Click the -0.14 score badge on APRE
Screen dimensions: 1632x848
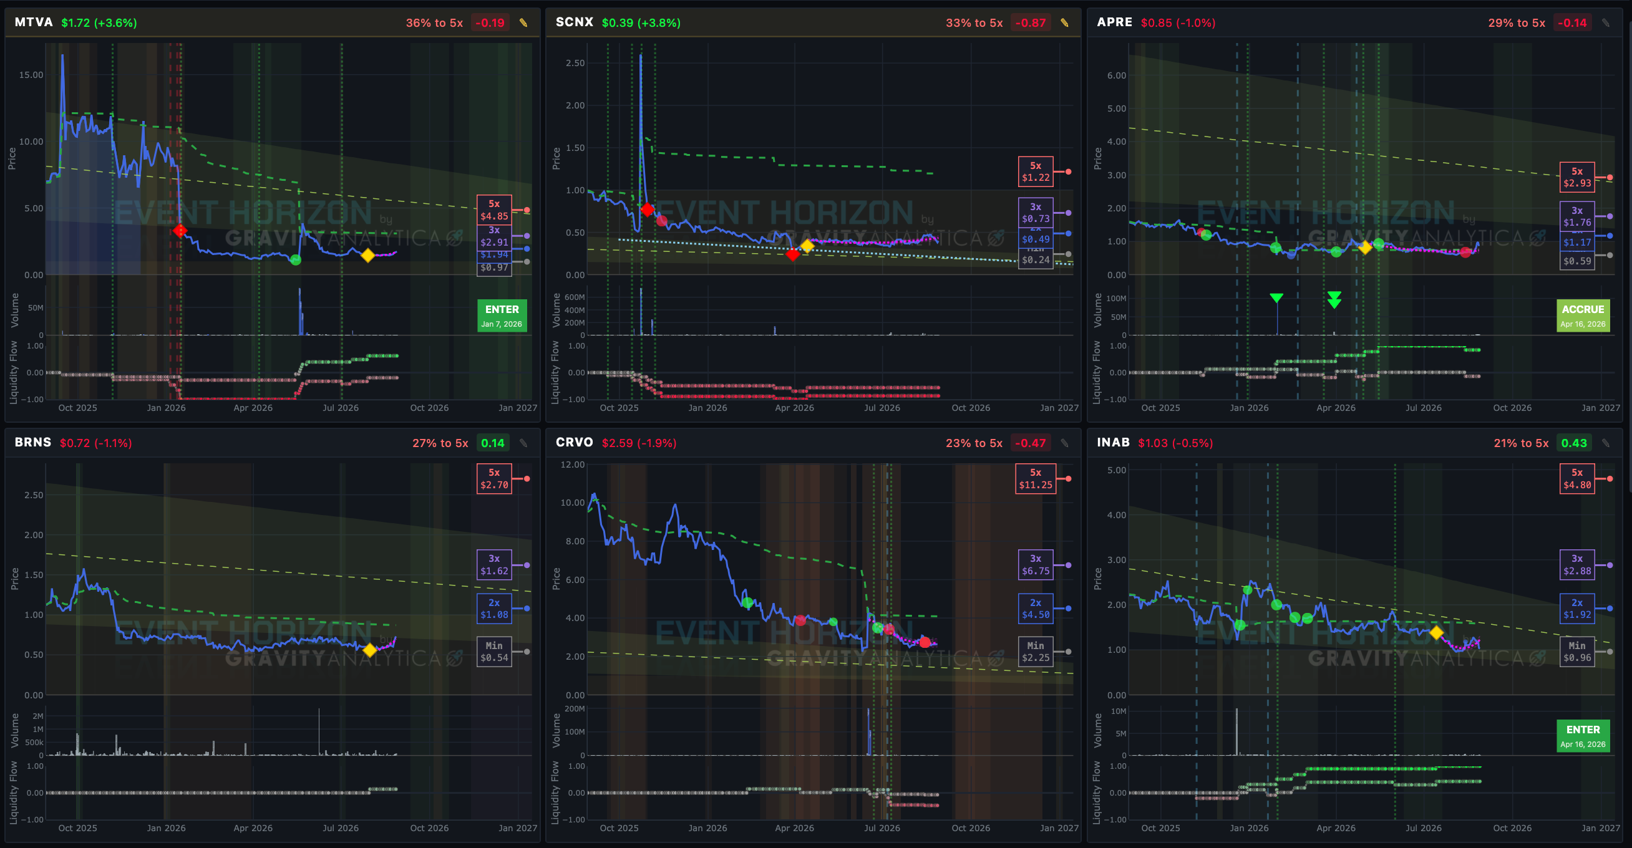[x=1573, y=23]
